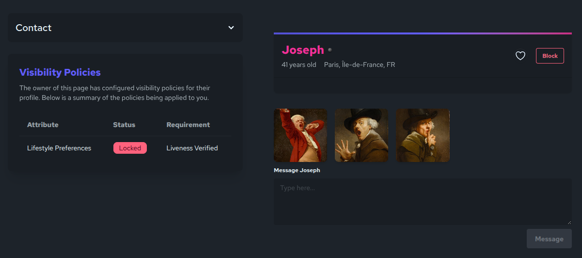
Task: Click the Locked status badge
Action: click(130, 148)
